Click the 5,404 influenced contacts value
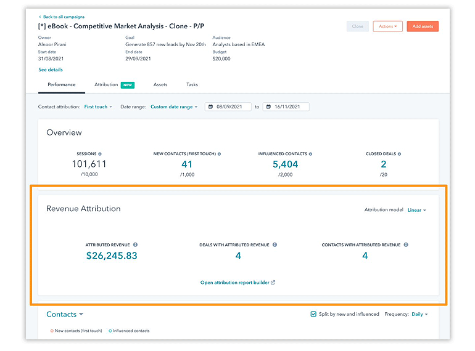 [286, 164]
